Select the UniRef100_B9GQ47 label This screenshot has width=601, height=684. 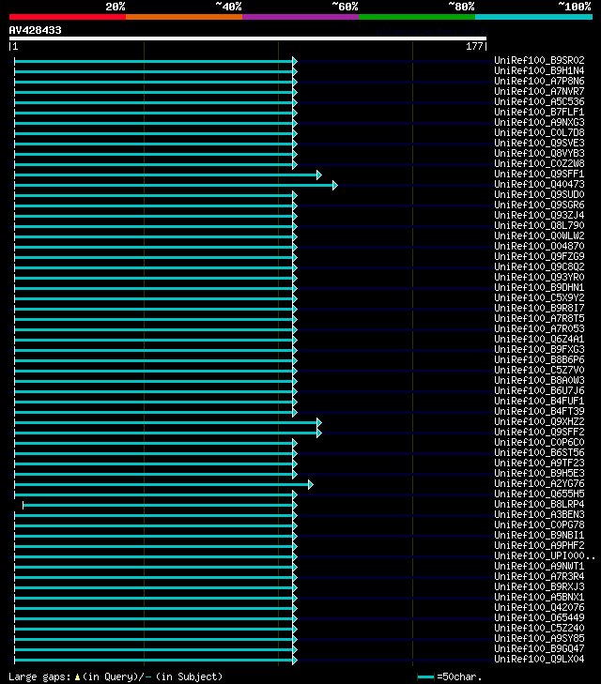pos(539,648)
